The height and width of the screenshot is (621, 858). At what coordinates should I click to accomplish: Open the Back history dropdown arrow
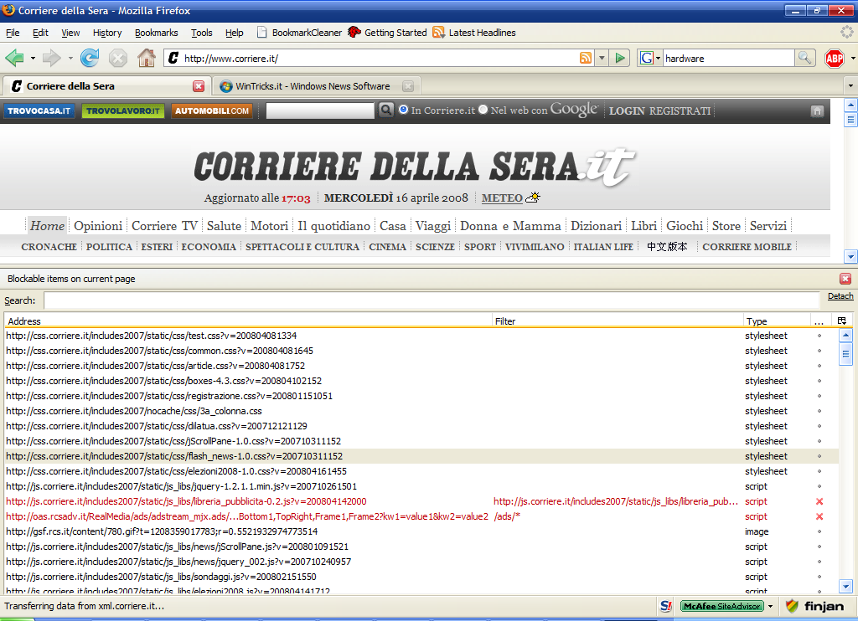tap(33, 58)
